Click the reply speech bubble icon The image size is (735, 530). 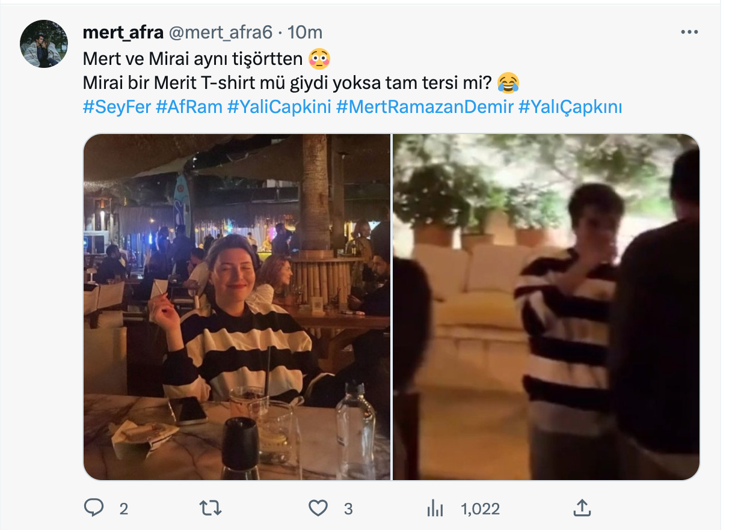(93, 509)
